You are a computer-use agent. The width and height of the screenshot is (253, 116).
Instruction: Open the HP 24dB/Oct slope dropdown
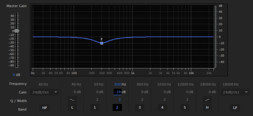coord(44,92)
